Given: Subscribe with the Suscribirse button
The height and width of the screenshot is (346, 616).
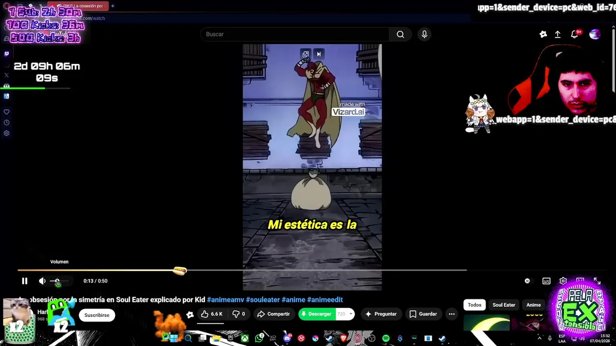Looking at the screenshot, I should coord(97,315).
